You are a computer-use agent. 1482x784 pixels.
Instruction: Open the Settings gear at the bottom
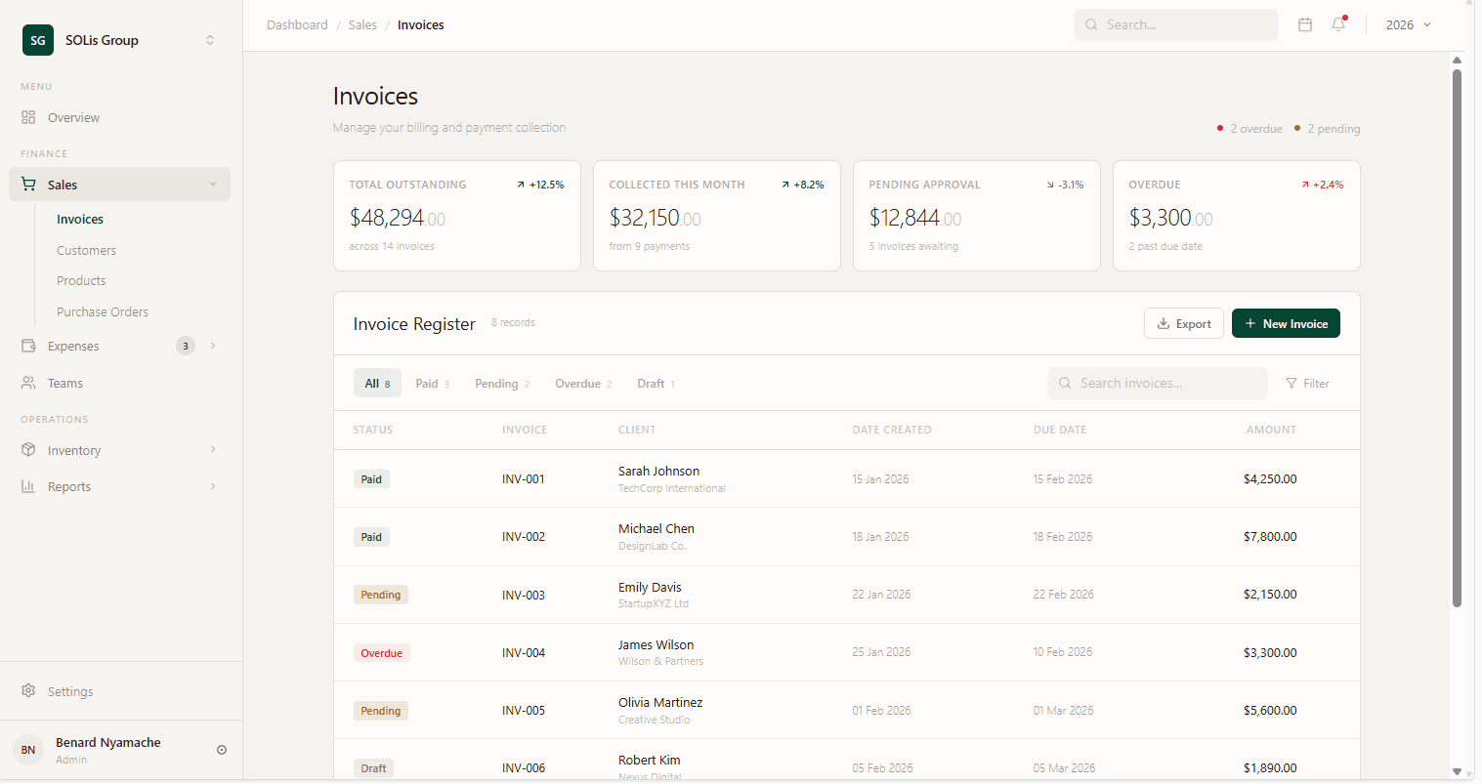pos(29,691)
